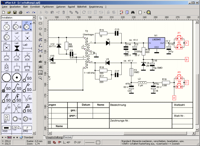Open the Formblatt menu

coord(35,7)
